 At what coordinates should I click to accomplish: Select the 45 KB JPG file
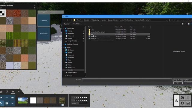pyautogui.click(x=119, y=37)
